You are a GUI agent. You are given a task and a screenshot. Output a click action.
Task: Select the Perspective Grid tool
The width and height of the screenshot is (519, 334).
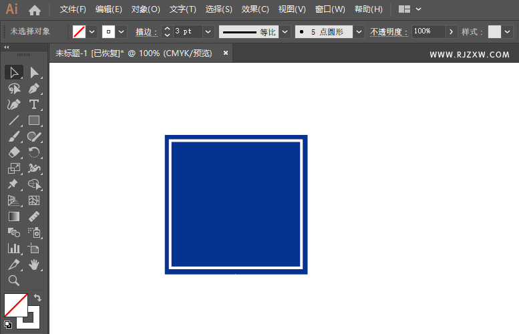point(14,200)
